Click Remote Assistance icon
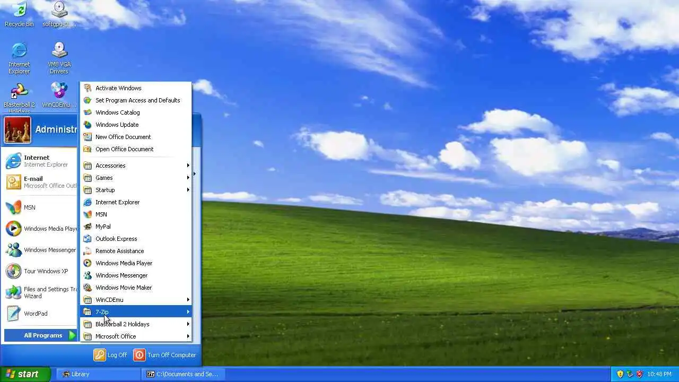The image size is (679, 382). coord(88,251)
